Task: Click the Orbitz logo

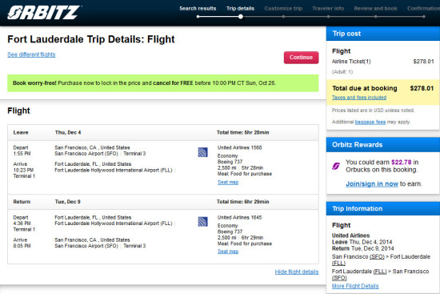Action: coord(44,13)
